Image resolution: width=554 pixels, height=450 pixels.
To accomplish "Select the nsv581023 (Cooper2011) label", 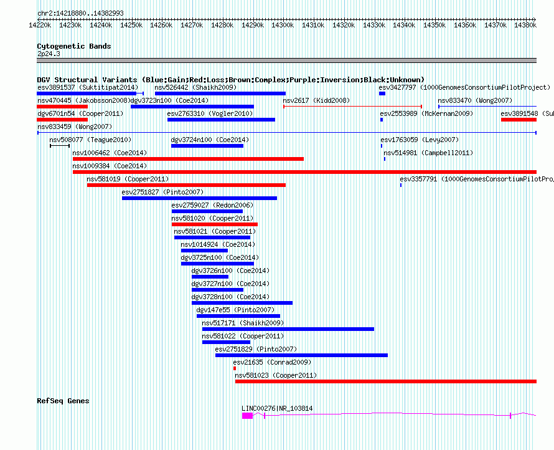I will pyautogui.click(x=276, y=375).
